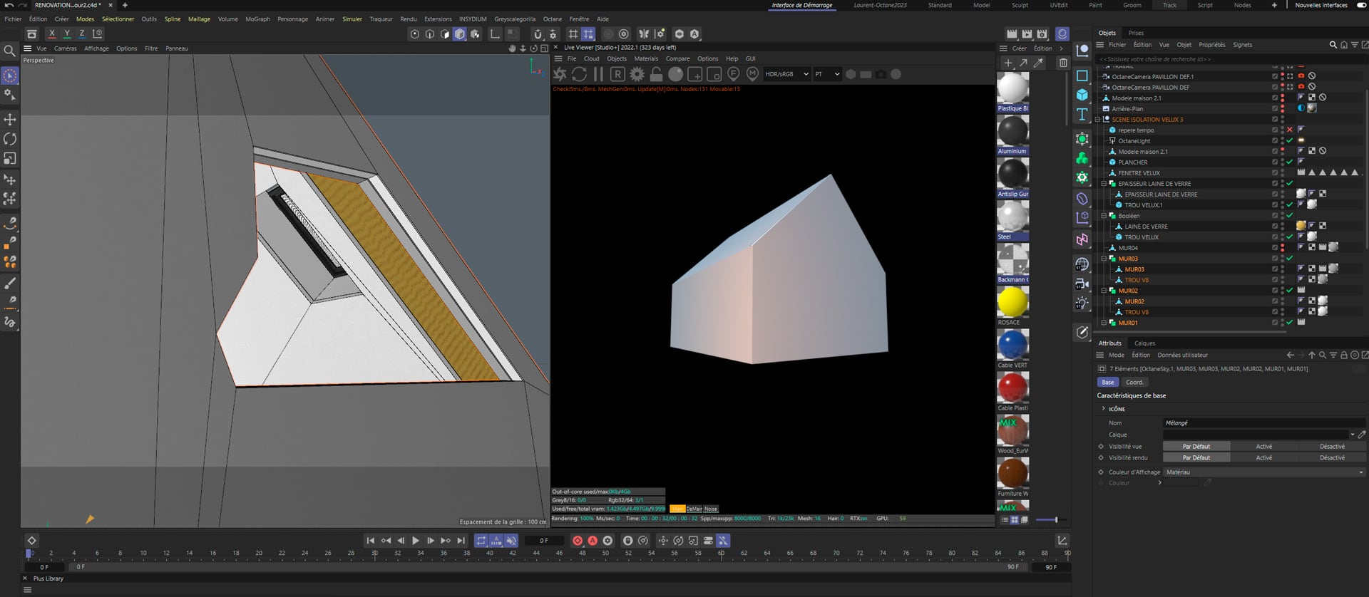Expand the ICÔNE section in attributes

1104,409
